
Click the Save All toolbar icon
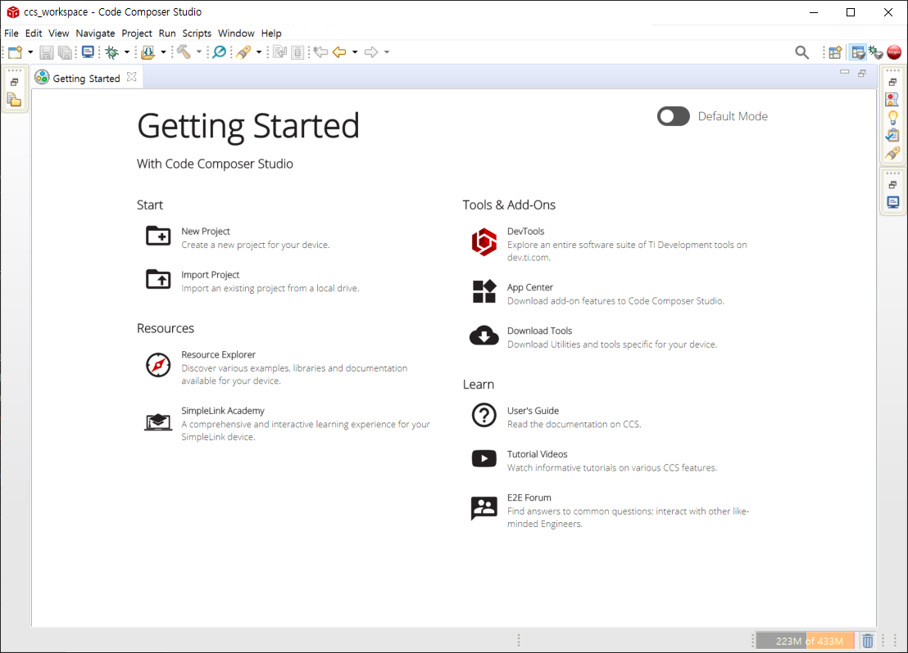coord(66,52)
